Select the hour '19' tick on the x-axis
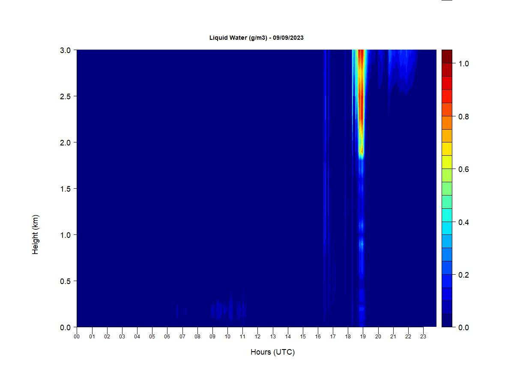The height and width of the screenshot is (385, 514). coord(363,336)
